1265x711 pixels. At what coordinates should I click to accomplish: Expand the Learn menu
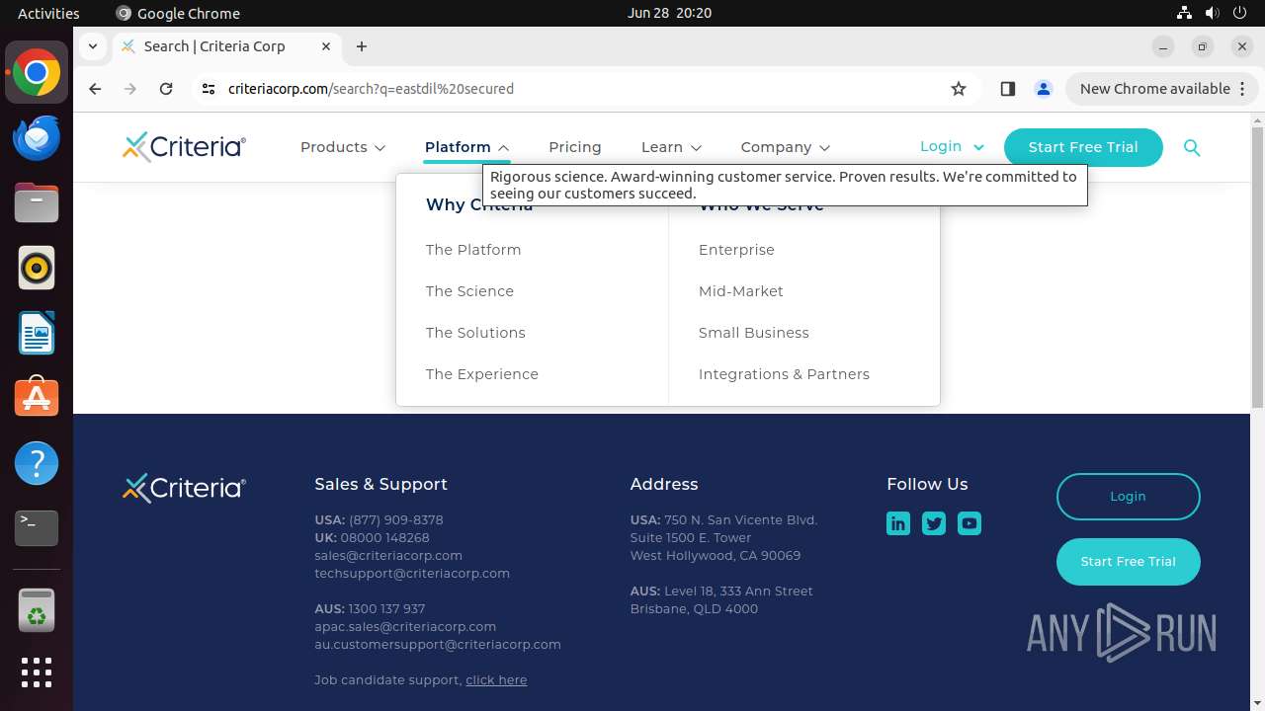pyautogui.click(x=671, y=147)
